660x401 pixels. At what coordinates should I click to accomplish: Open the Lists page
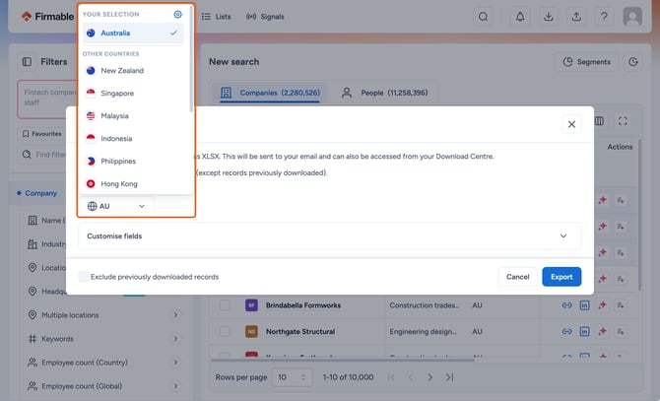point(216,17)
